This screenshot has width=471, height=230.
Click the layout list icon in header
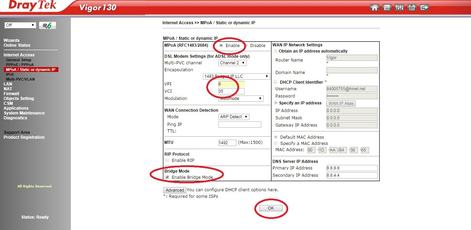387,8
